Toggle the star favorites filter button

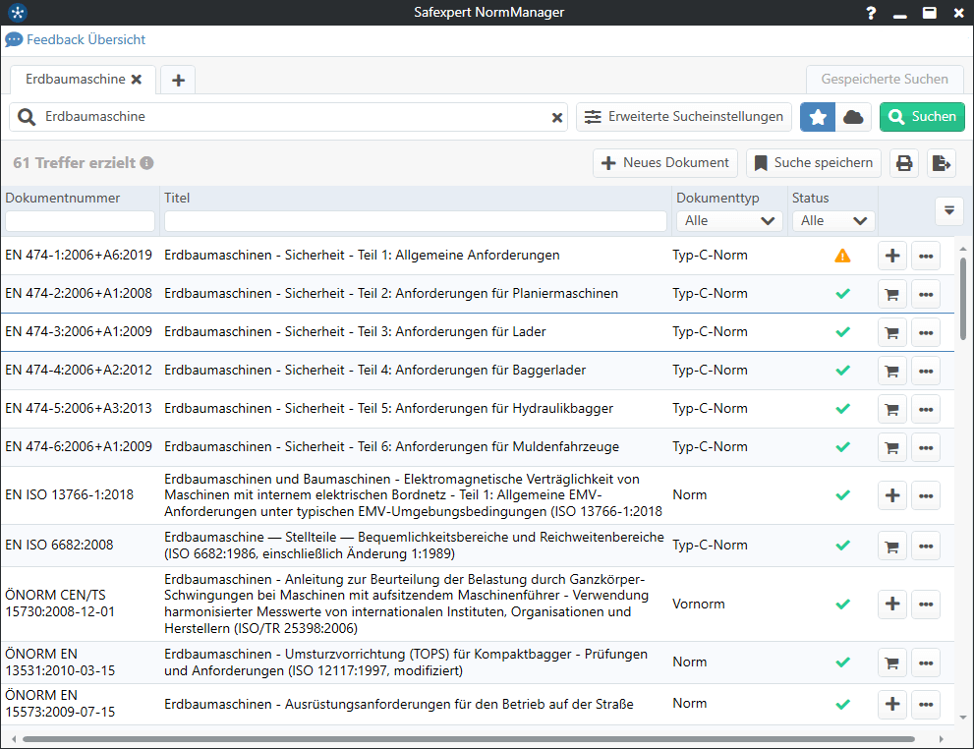click(x=818, y=117)
